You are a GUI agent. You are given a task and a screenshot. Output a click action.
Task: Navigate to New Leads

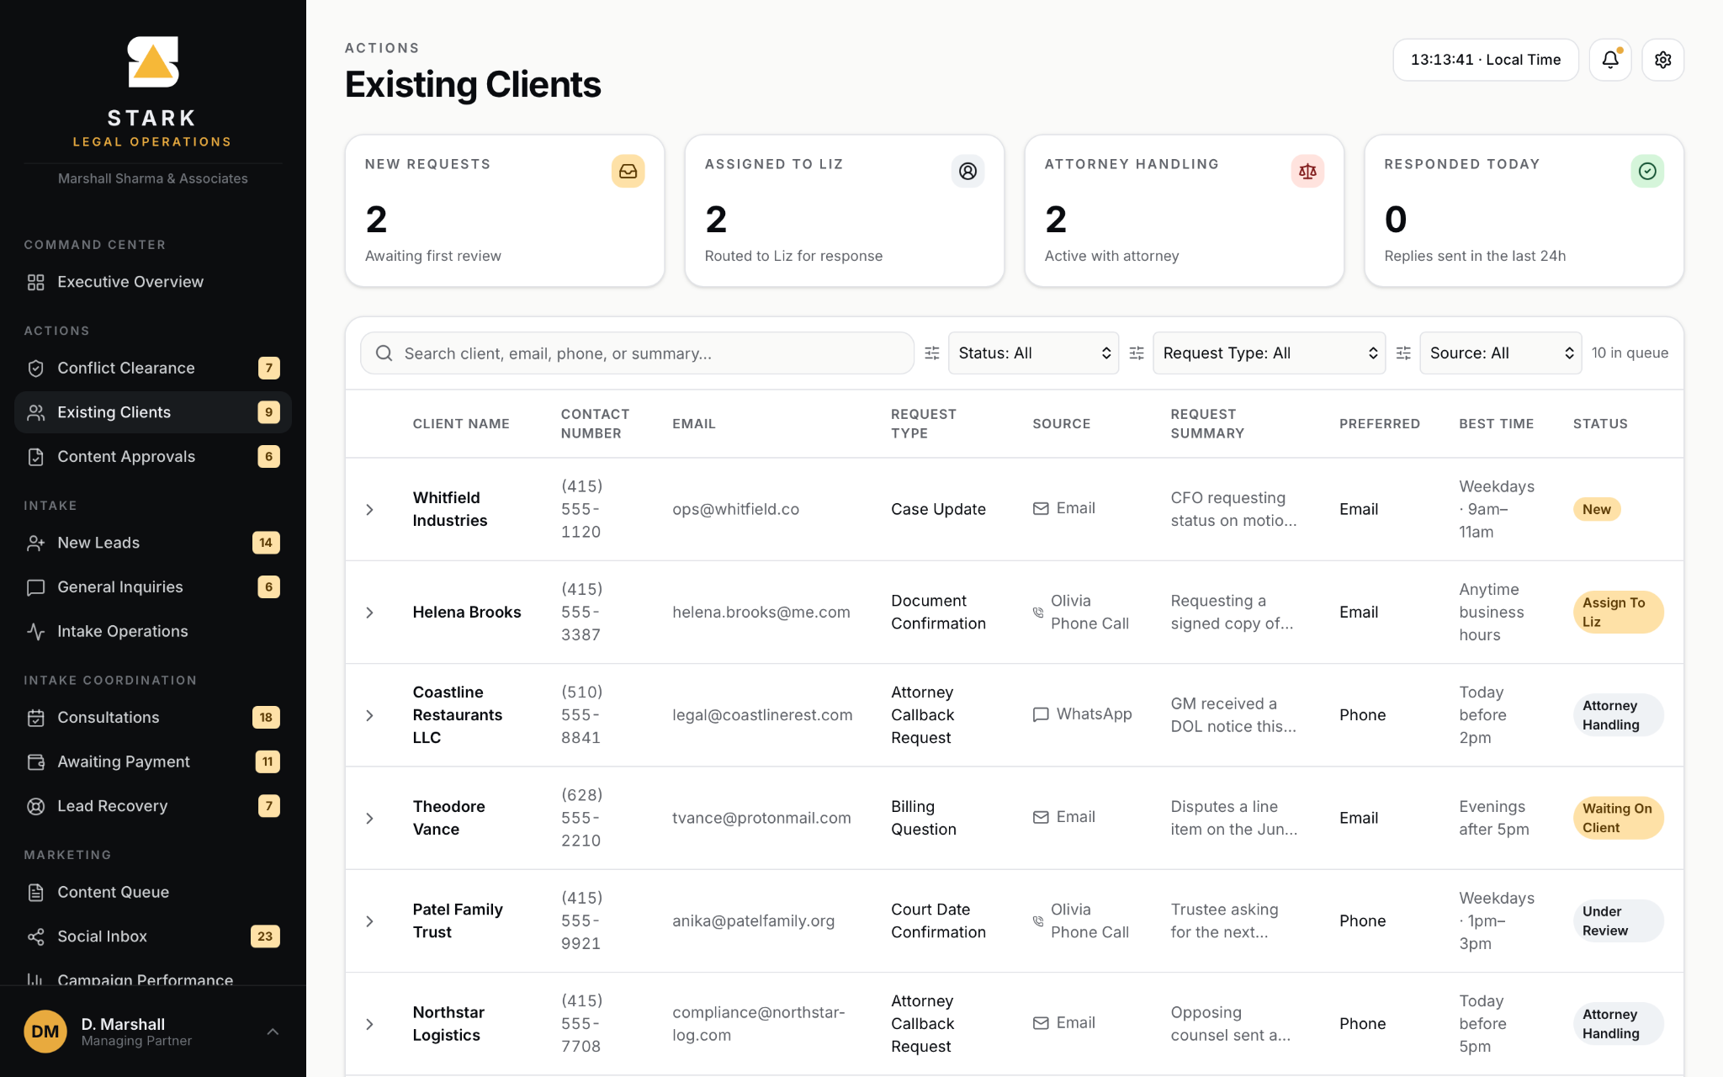[153, 543]
